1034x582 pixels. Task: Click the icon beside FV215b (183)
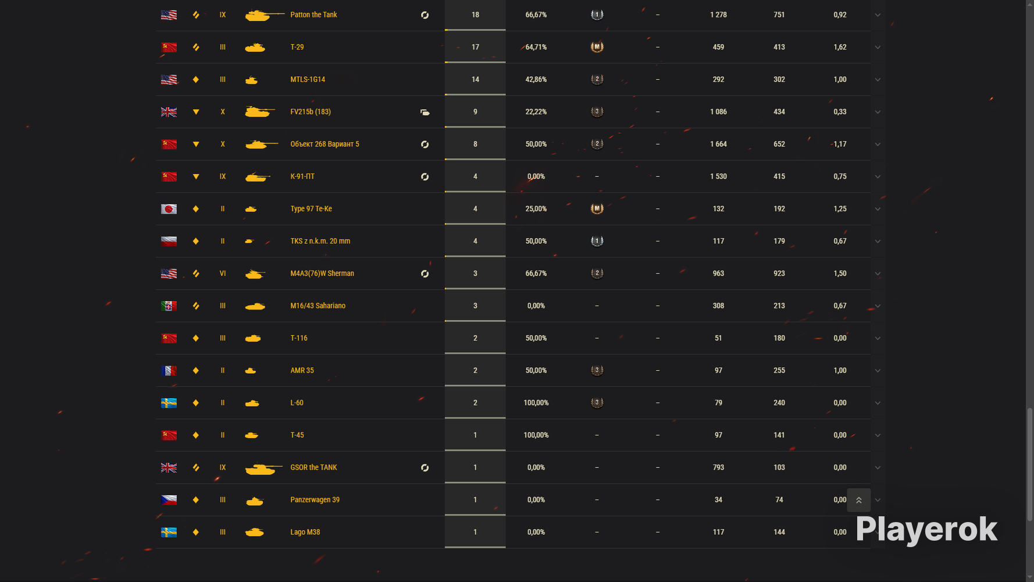425,112
